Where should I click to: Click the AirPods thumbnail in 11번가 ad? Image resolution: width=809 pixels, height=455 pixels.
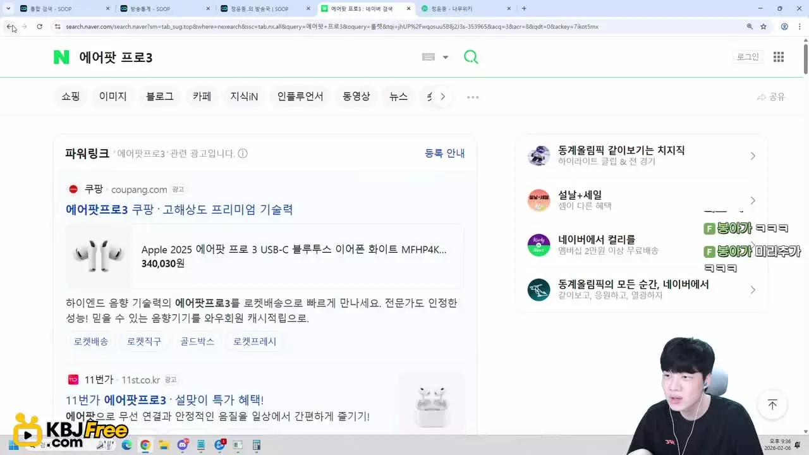[x=432, y=404]
